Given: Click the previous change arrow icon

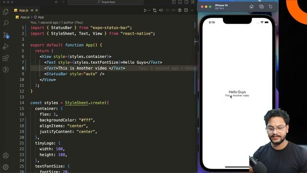Looking at the screenshot, I should click(161, 10).
